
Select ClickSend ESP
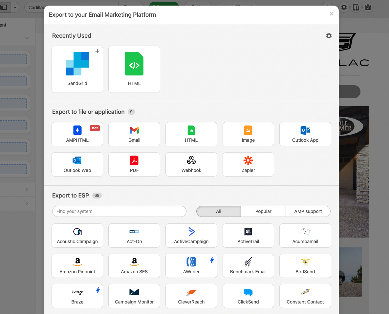point(248,296)
